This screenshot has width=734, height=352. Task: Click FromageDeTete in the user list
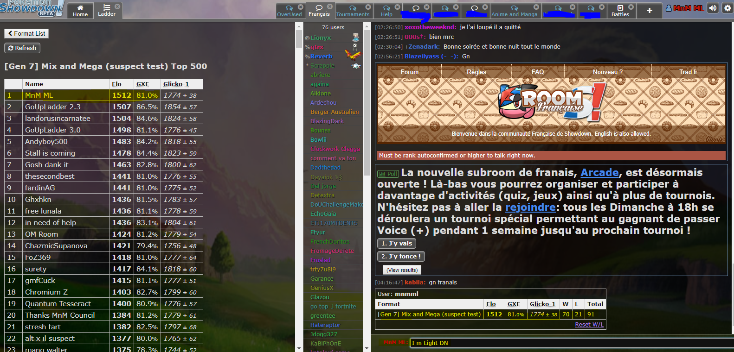[x=332, y=251]
